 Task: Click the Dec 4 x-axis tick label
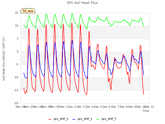89,107
